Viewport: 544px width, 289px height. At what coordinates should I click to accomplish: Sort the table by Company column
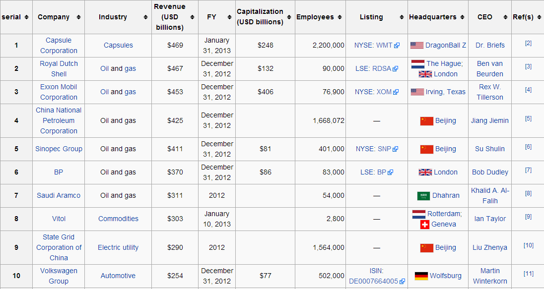pos(78,16)
